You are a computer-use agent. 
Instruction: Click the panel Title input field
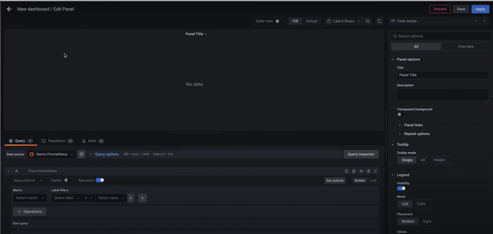click(443, 75)
